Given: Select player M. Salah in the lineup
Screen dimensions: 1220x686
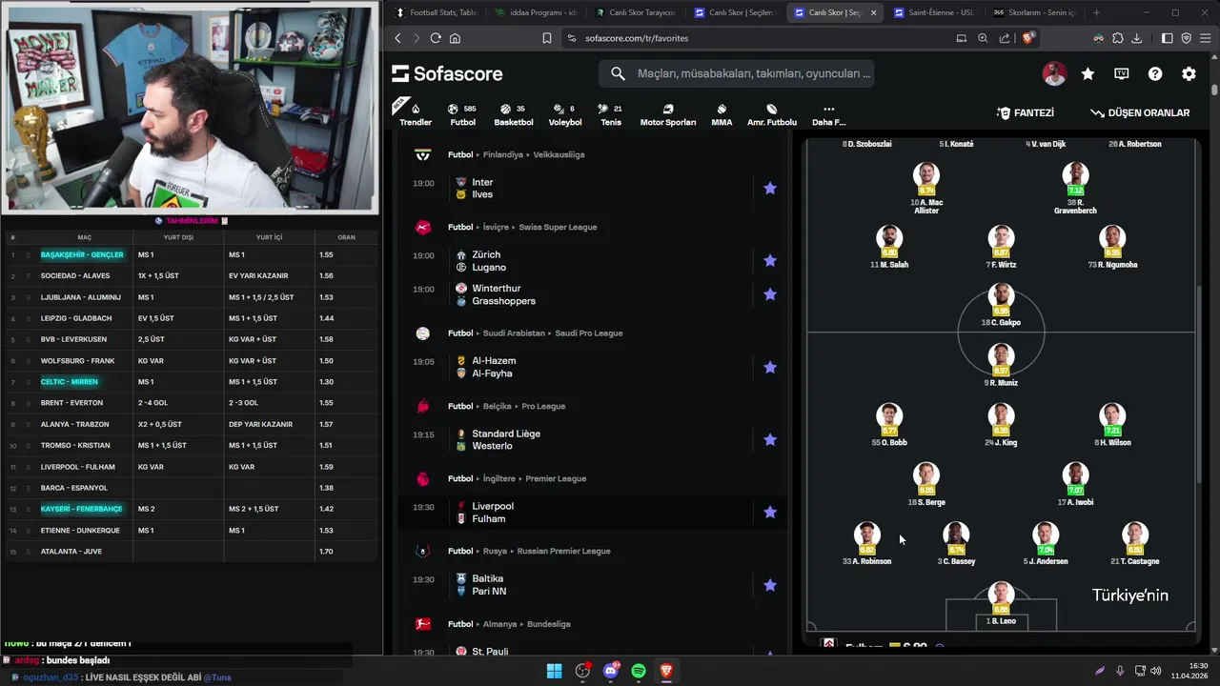Looking at the screenshot, I should 889,247.
